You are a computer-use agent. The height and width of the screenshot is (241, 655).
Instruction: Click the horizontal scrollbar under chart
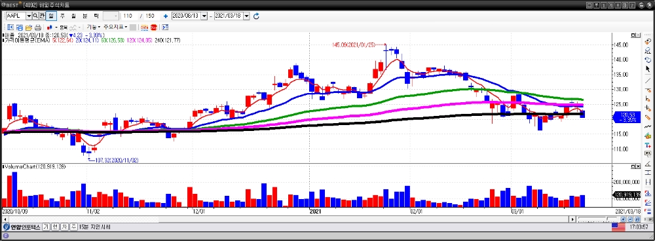pyautogui.click(x=288, y=219)
